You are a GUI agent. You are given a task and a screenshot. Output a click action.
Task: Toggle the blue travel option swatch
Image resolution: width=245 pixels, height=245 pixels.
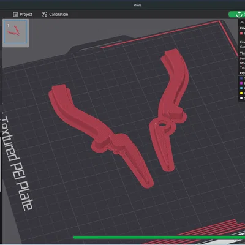[241, 78]
